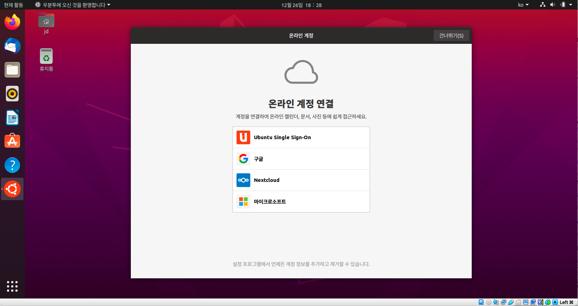Screen dimensions: 578x306
Task: Click the 온라인 계정 window title
Action: click(301, 35)
